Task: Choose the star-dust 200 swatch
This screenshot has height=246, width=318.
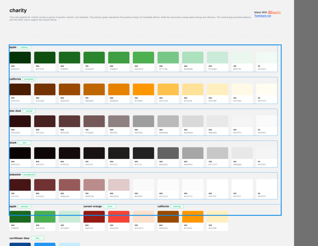Action: click(217, 121)
